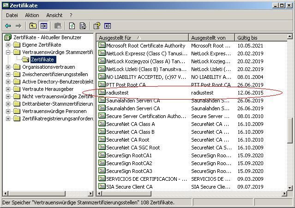295x208 pixels.
Task: Click the Zertifikate window title icon
Action: [x=6, y=5]
